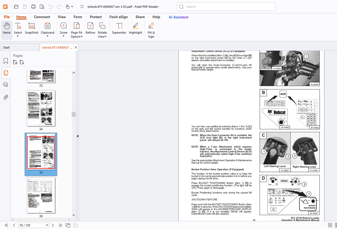The image size is (337, 229).
Task: Open the page number dropdown list
Action: click(x=47, y=225)
